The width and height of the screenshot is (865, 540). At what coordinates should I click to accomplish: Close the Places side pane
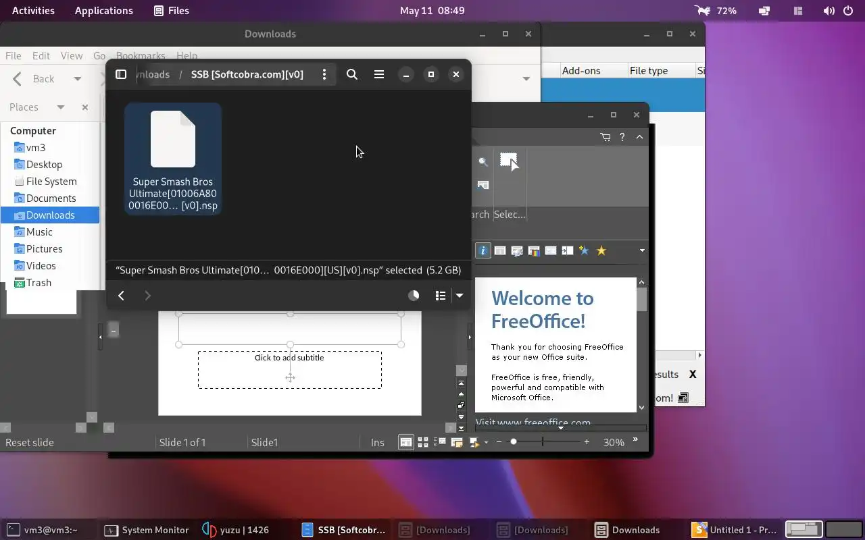(85, 107)
